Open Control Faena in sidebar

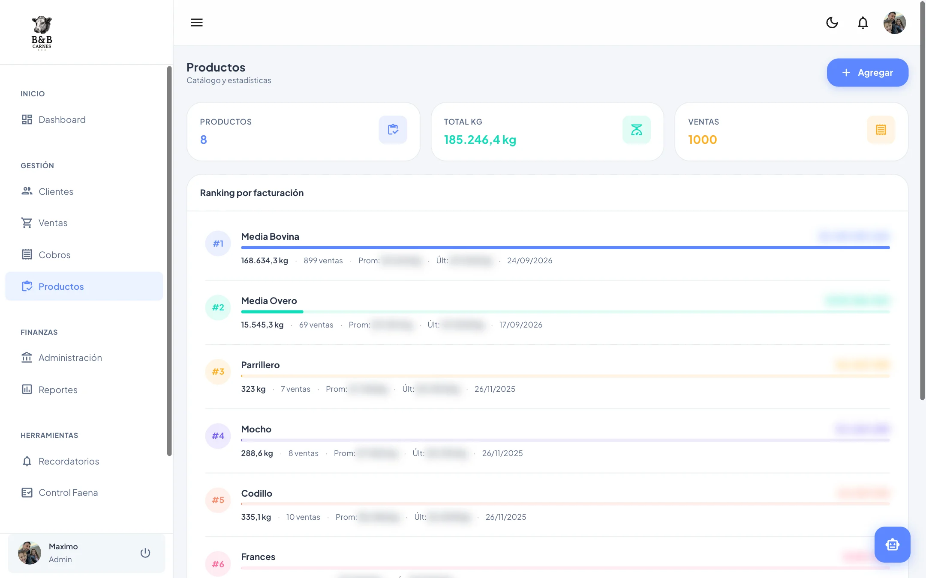click(84, 492)
